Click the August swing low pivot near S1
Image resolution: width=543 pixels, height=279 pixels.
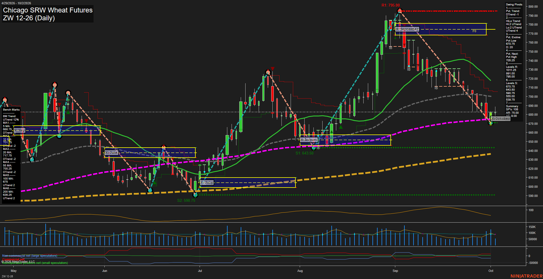click(x=314, y=148)
